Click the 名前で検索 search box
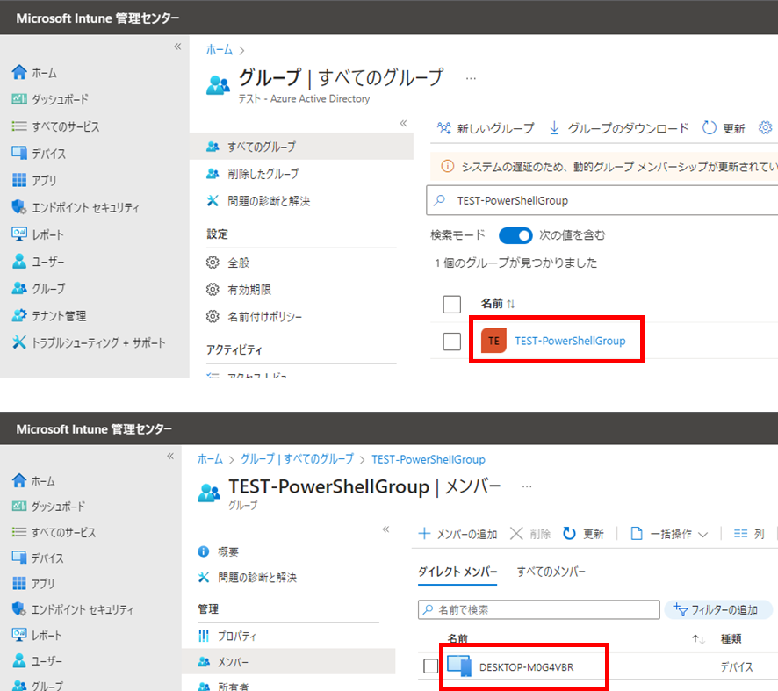The width and height of the screenshot is (778, 691). tap(539, 609)
